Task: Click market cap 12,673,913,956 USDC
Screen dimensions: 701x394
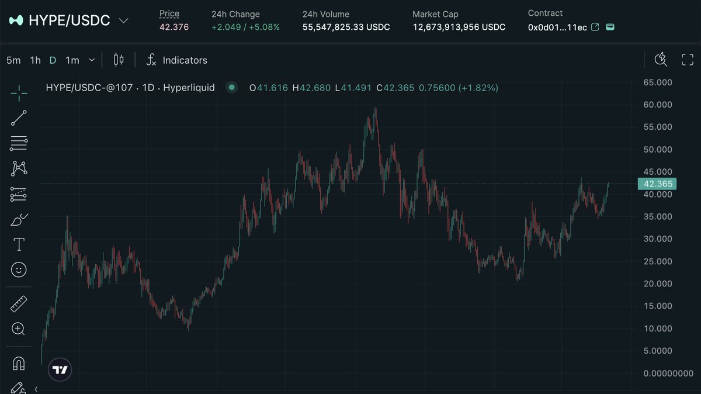Action: pos(459,27)
